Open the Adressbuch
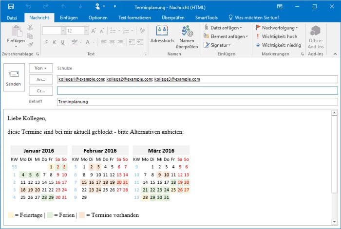The height and width of the screenshot is (229, 341). point(162,35)
